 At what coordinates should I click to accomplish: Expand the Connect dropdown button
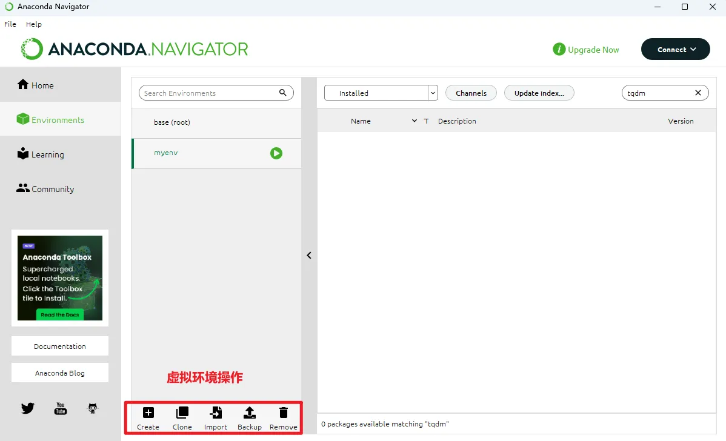[675, 49]
